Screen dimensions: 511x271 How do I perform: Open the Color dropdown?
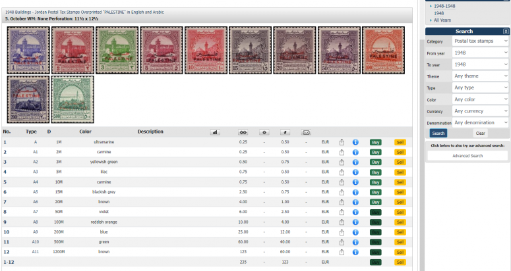tap(480, 99)
